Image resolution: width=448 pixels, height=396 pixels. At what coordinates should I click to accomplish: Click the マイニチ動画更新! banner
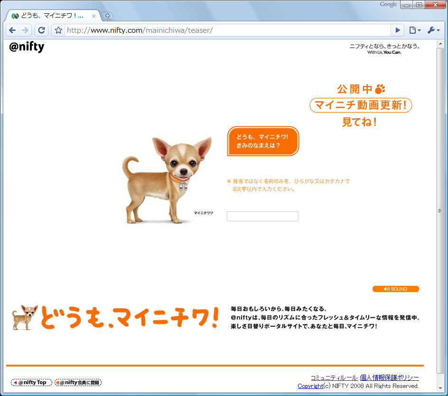(x=361, y=105)
